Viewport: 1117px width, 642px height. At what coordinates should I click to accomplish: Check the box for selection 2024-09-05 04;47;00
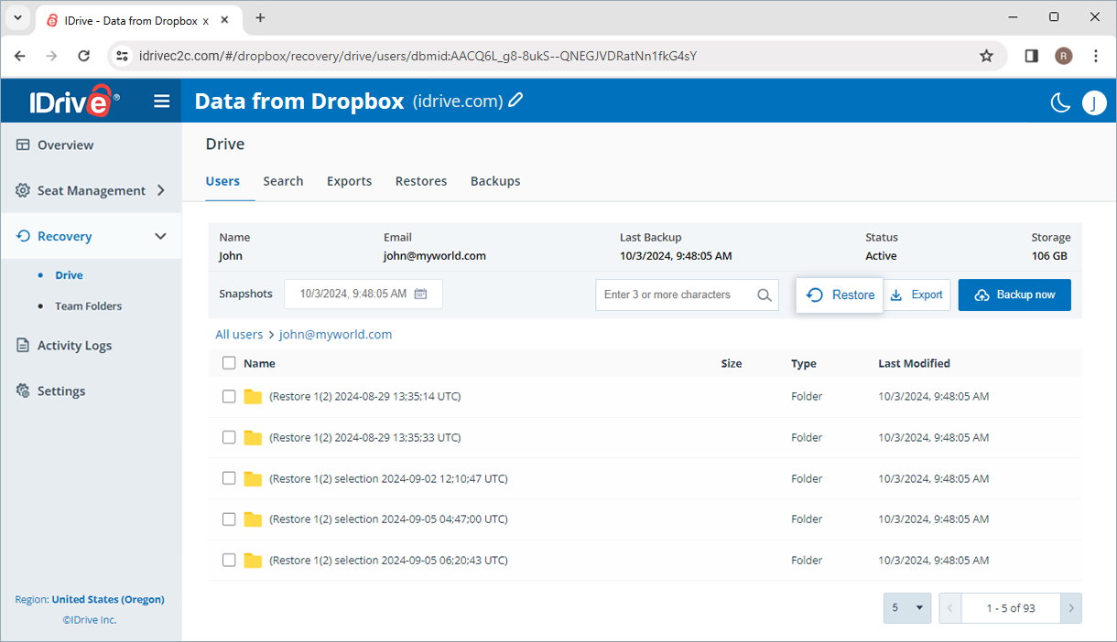click(229, 519)
